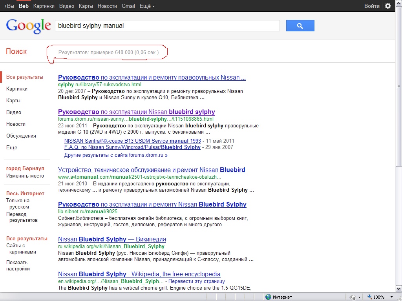Open the dropdown arrow beside the lock icon
Image resolution: width=402 pixels, height=301 pixels.
point(359,297)
